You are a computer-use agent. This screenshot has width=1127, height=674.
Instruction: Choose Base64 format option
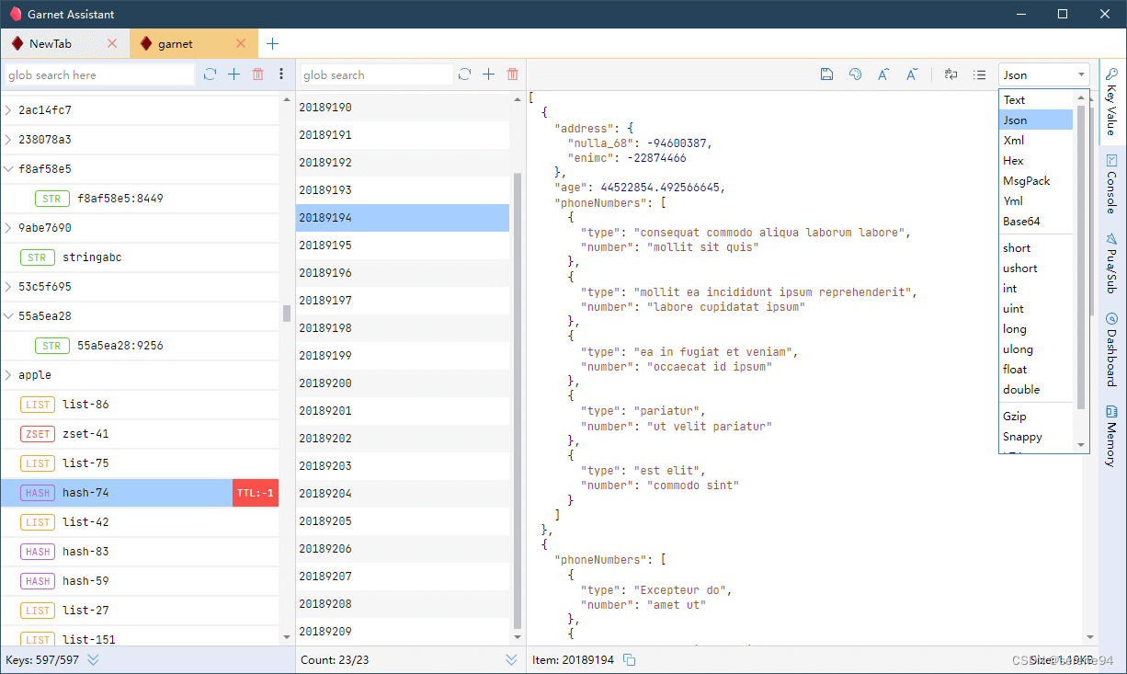[1021, 222]
